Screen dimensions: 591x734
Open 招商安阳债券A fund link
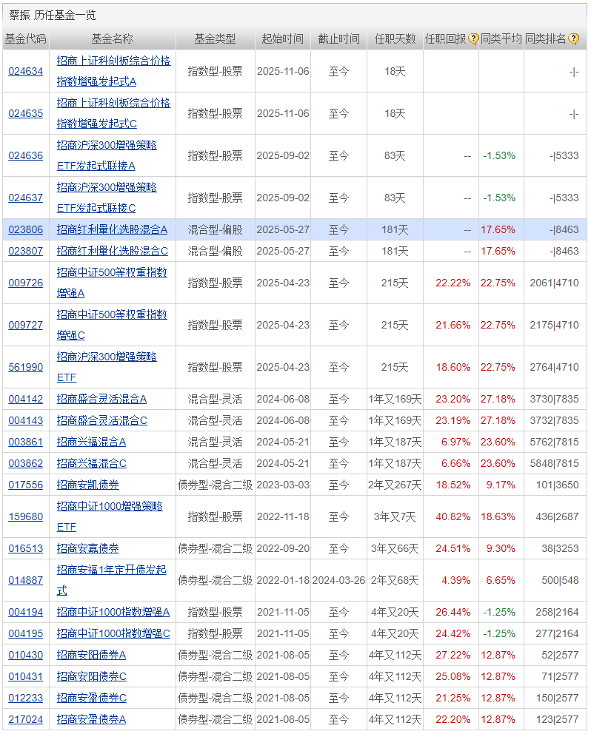(x=91, y=655)
